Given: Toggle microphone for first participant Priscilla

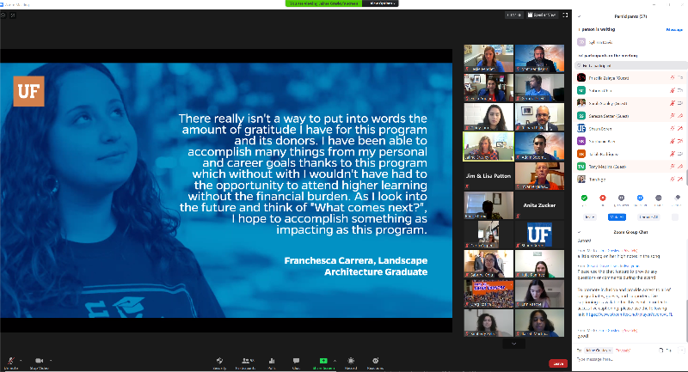Looking at the screenshot, I should [x=673, y=77].
